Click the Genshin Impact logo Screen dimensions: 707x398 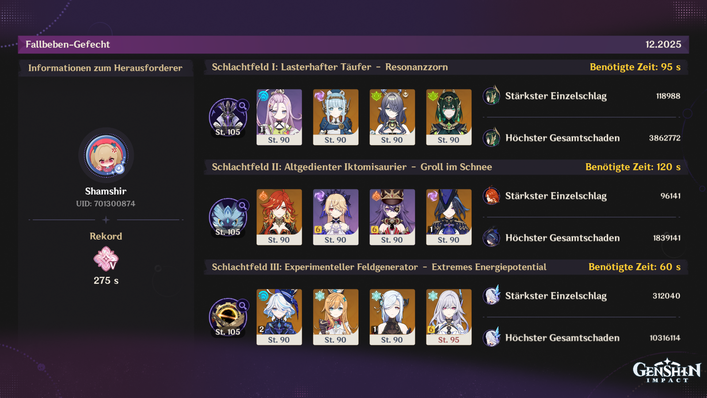coord(666,371)
